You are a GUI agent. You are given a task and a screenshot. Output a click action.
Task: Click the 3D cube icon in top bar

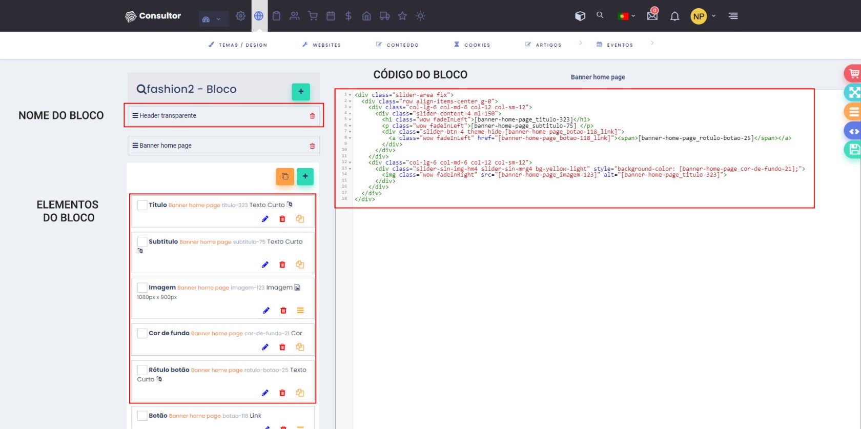tap(580, 16)
